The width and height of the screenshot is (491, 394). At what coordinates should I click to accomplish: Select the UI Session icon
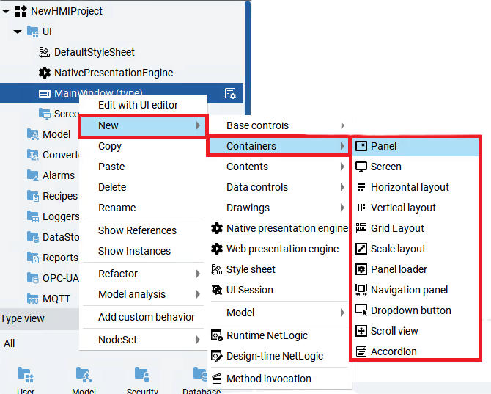coord(217,290)
